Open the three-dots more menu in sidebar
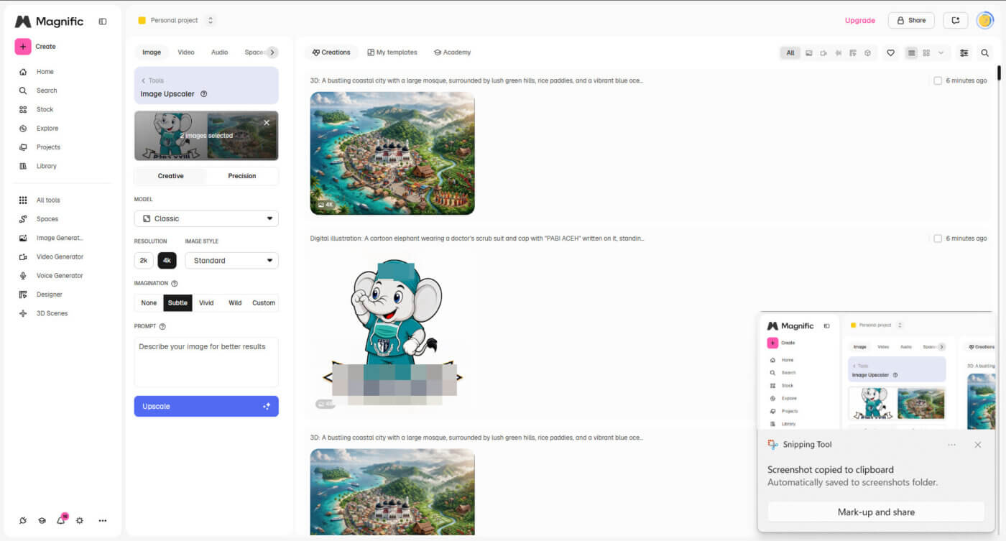This screenshot has height=541, width=1006. [103, 520]
